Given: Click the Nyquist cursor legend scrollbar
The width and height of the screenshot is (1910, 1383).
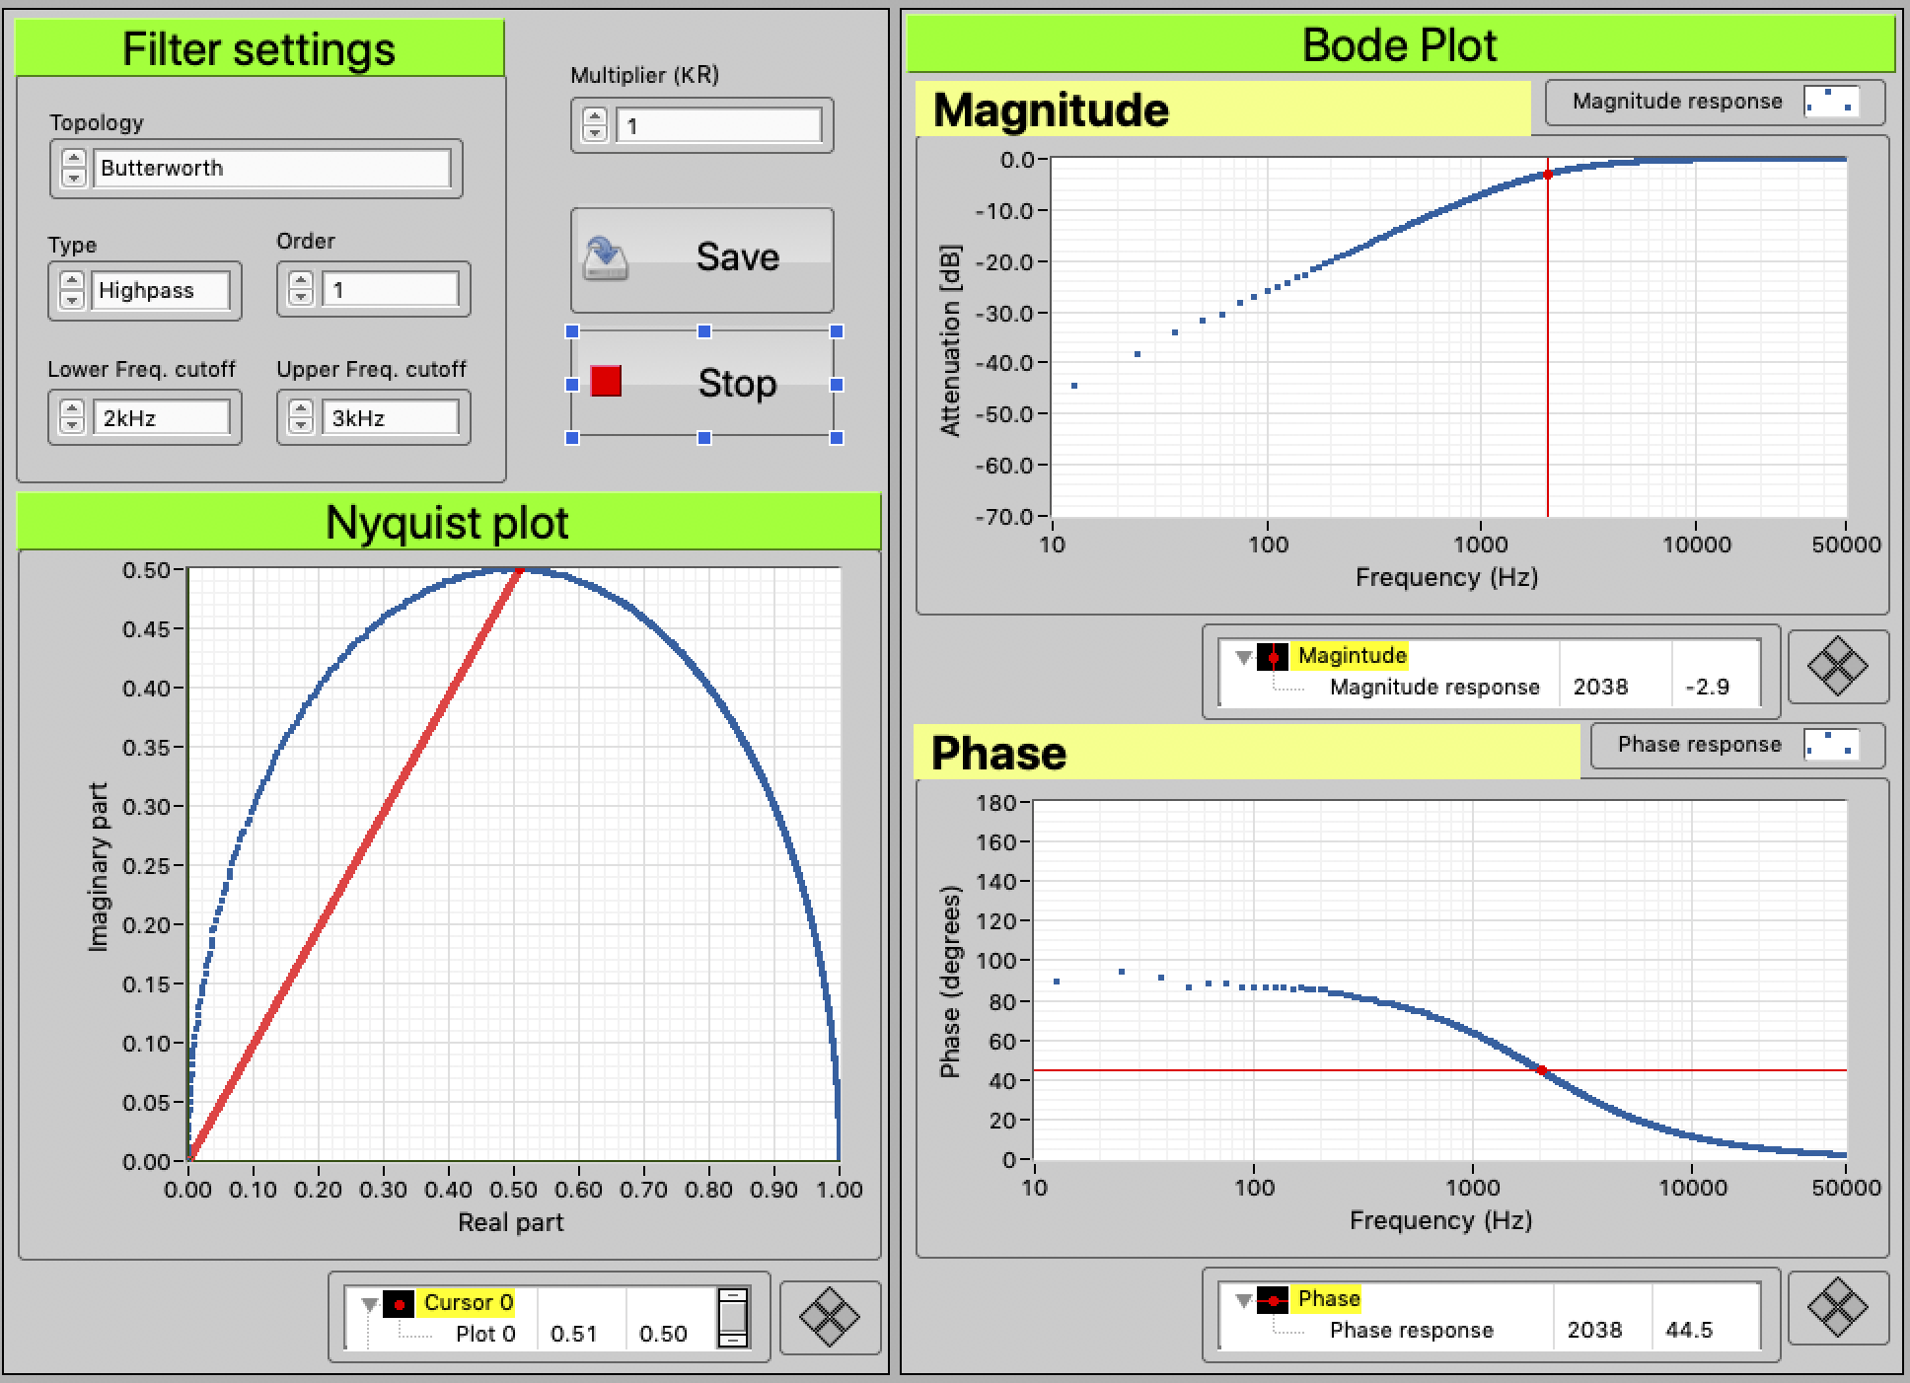Looking at the screenshot, I should [x=733, y=1317].
